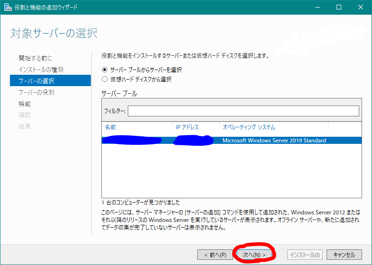The image size is (372, 265).
Task: Open サーバーの役割 step in sidebar
Action: [36, 92]
